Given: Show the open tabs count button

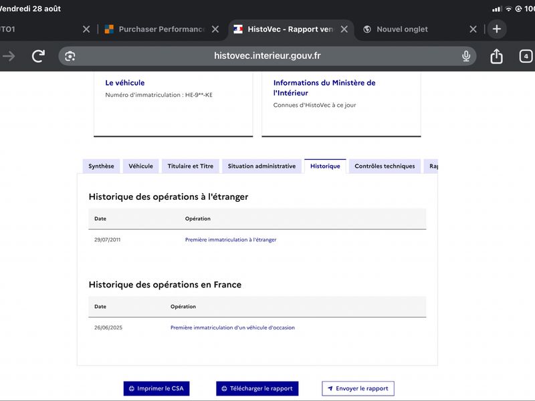Looking at the screenshot, I should click(526, 56).
